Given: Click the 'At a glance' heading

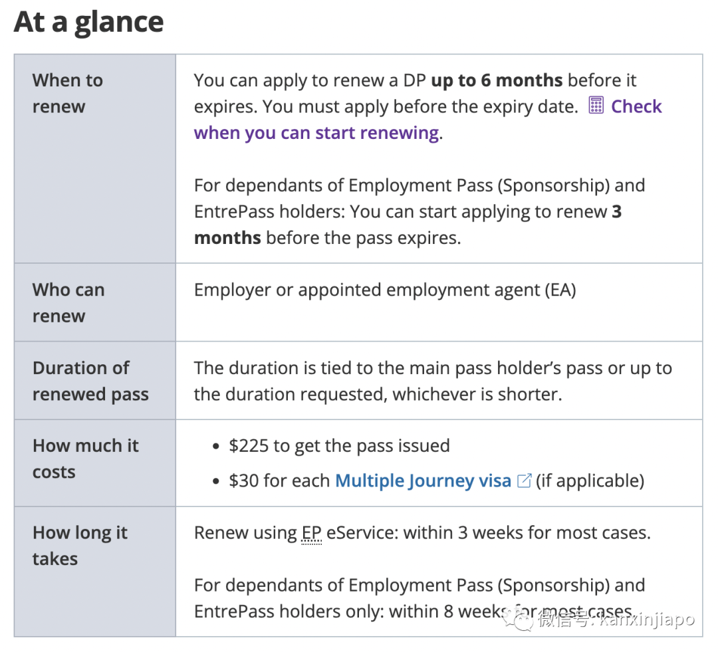Looking at the screenshot, I should 89,22.
